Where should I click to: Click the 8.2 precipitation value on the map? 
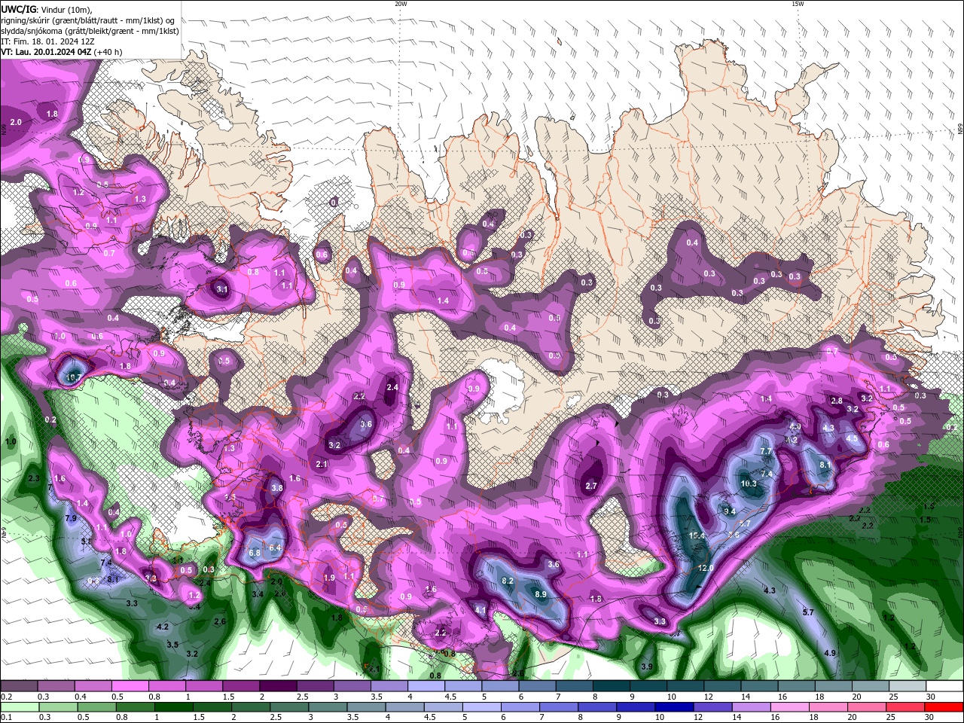(x=508, y=581)
